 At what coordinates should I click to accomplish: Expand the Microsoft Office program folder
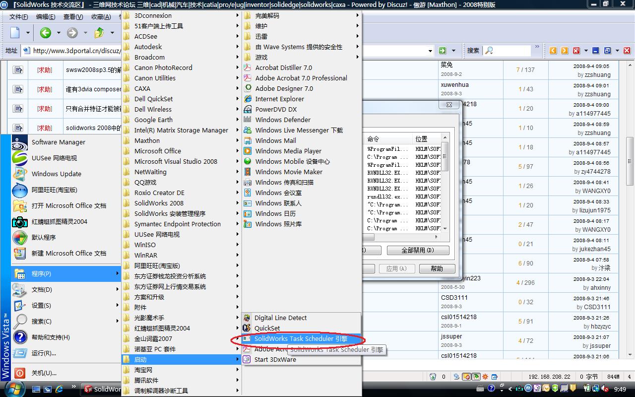(182, 151)
